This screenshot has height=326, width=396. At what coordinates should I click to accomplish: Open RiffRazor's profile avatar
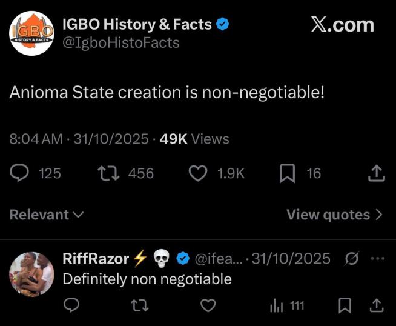(x=32, y=274)
